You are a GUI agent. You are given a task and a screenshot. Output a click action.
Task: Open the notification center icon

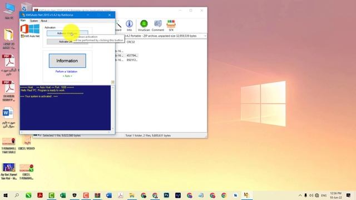(x=349, y=196)
